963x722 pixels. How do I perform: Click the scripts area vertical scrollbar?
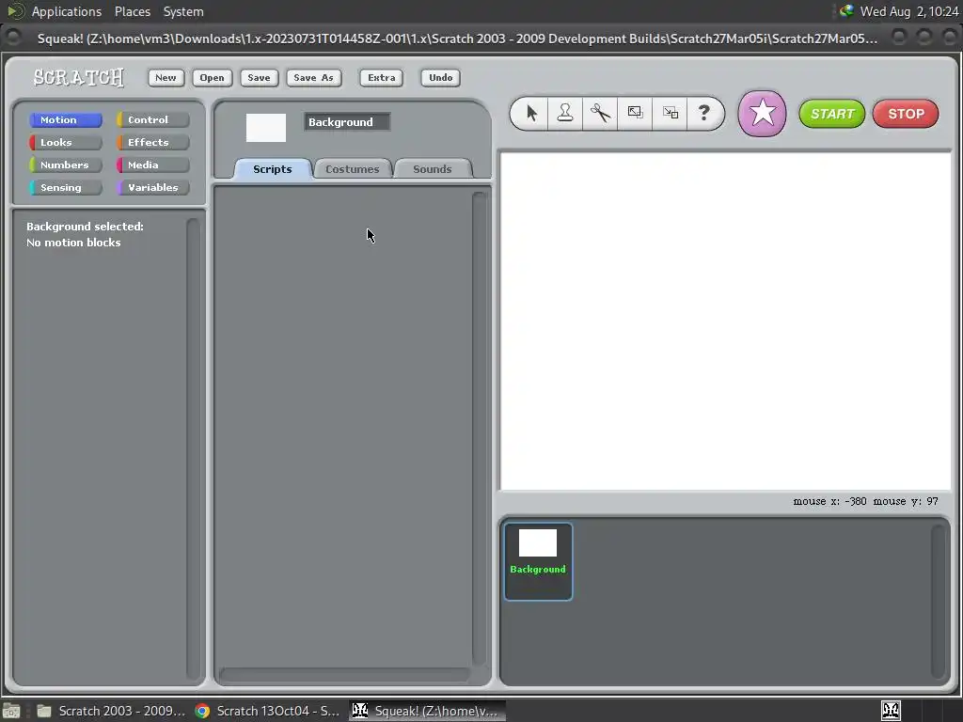pos(479,428)
